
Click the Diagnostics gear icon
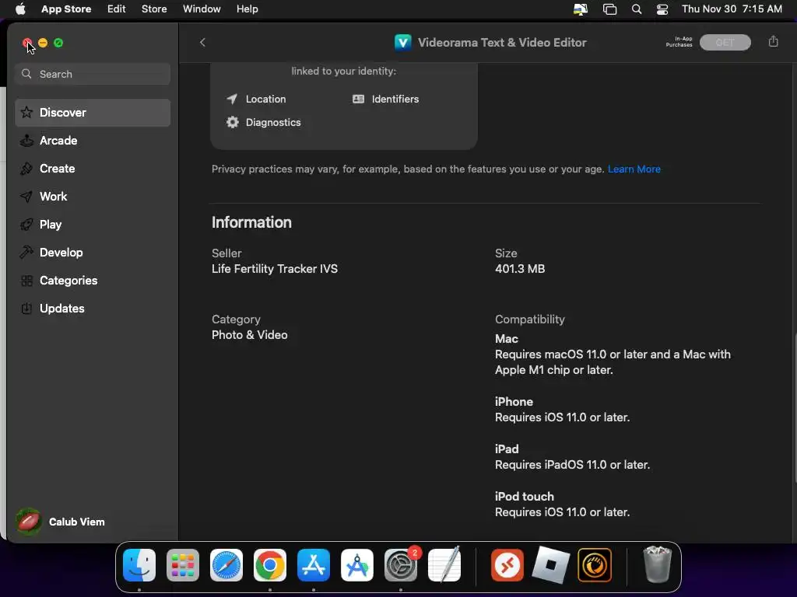[232, 122]
